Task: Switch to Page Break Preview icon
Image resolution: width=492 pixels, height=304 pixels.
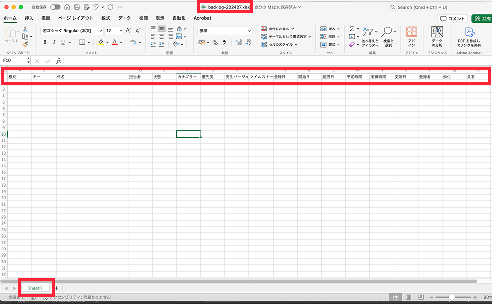Action: (x=421, y=297)
